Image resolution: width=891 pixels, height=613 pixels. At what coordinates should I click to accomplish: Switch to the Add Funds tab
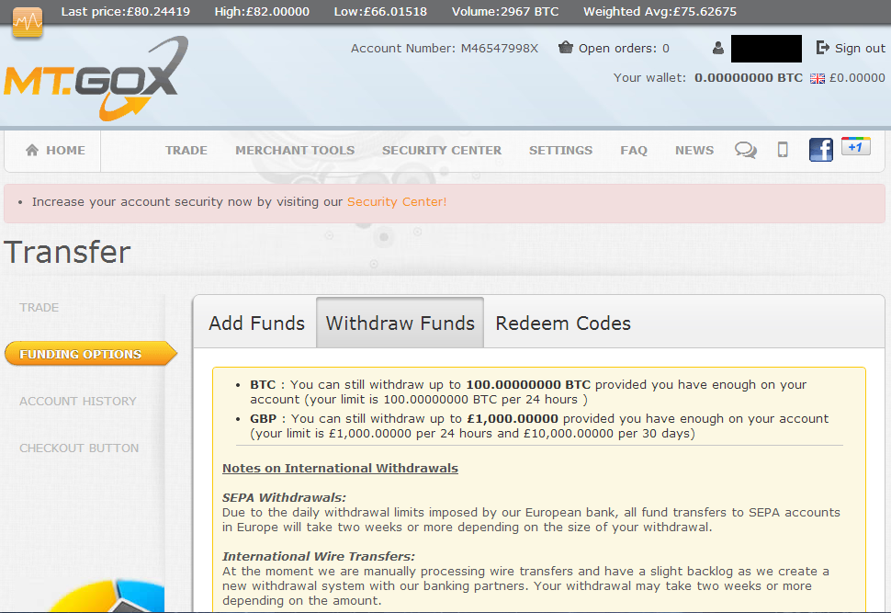(255, 323)
